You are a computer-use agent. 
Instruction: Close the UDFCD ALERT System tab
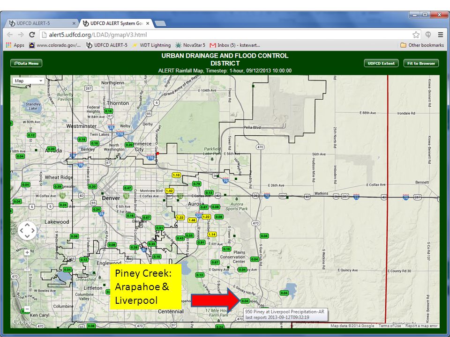(148, 23)
